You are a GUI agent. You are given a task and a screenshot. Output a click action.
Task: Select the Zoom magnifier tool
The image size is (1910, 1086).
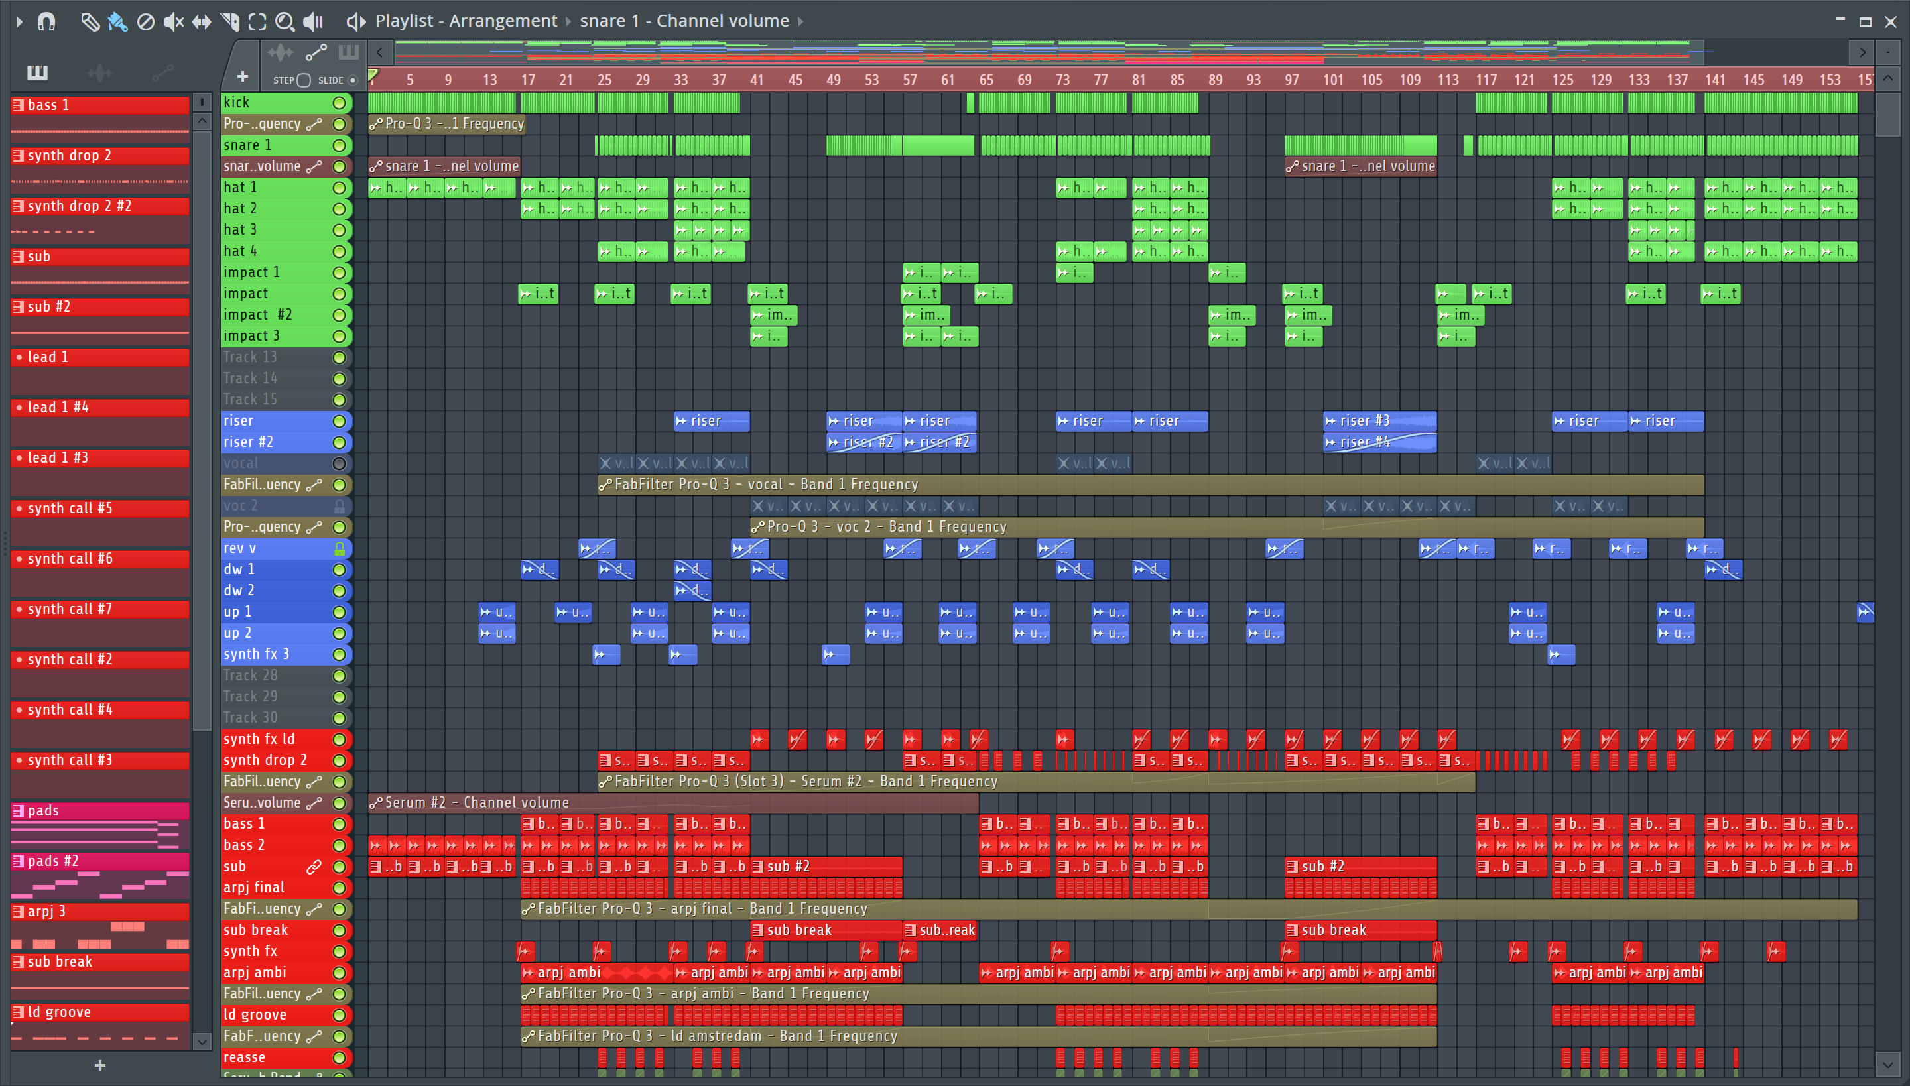tap(285, 21)
